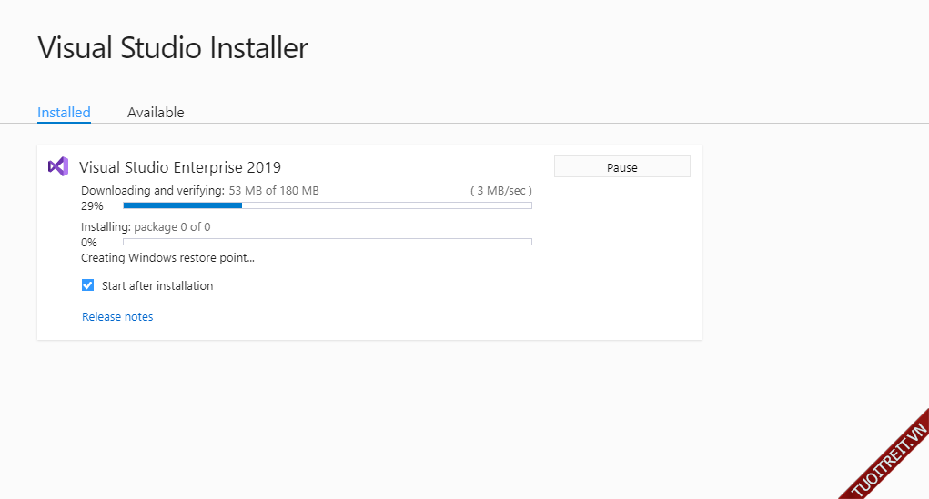Click the Downloading and verifying progress bar
The width and height of the screenshot is (929, 499).
[x=328, y=206]
